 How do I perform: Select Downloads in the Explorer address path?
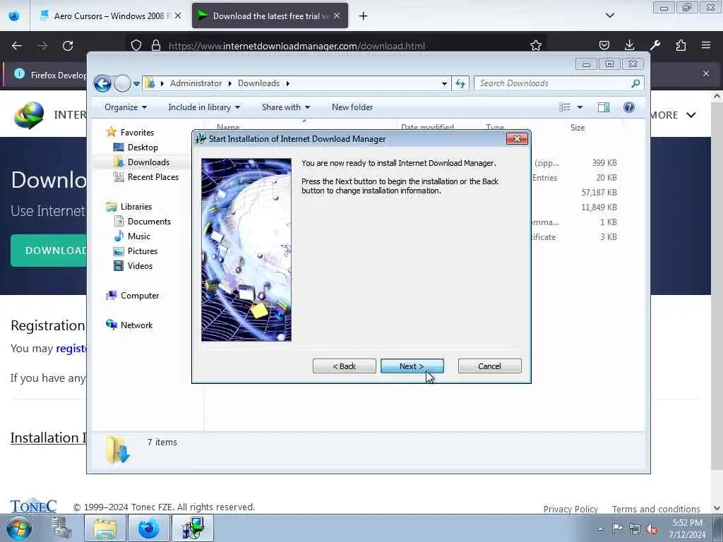pyautogui.click(x=258, y=83)
